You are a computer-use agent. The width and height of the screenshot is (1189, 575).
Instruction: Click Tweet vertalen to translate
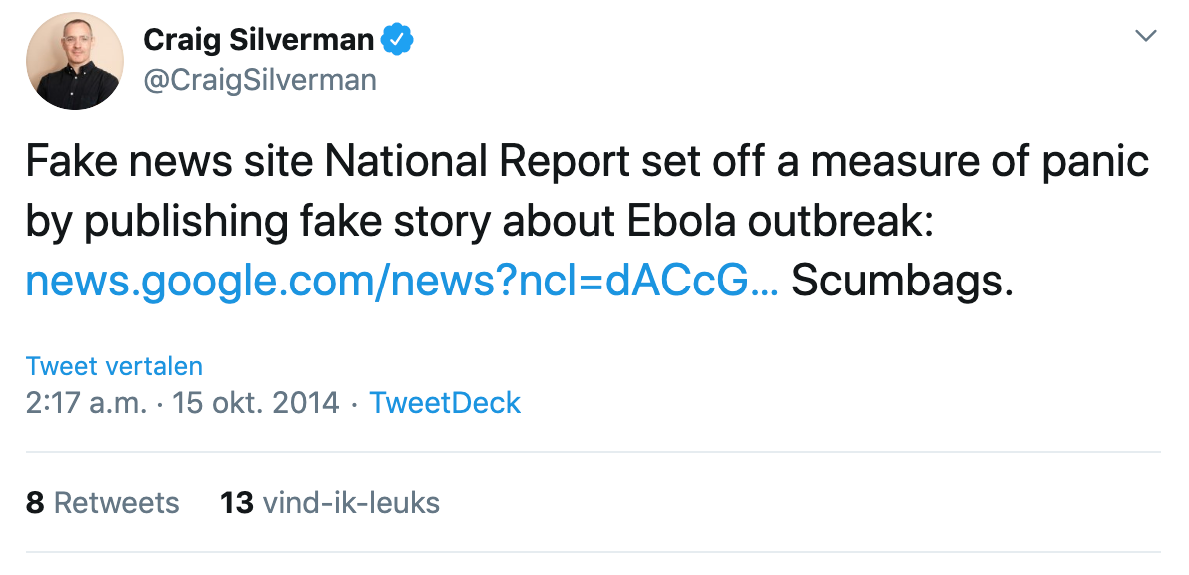pyautogui.click(x=114, y=365)
